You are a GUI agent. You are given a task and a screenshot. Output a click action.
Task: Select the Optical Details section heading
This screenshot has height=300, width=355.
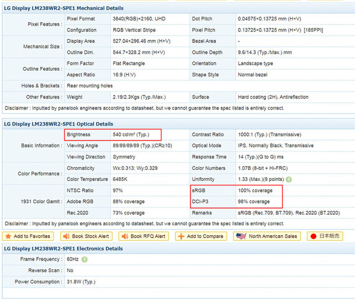pos(59,124)
